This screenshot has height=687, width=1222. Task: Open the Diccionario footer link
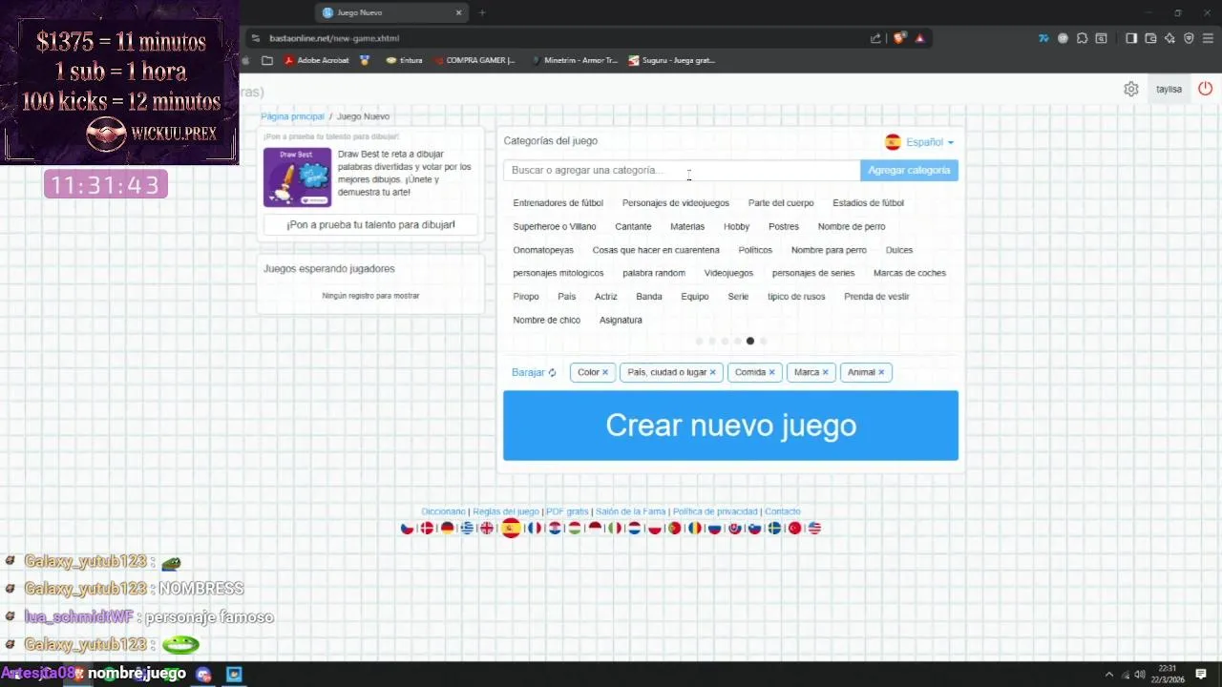pyautogui.click(x=443, y=511)
